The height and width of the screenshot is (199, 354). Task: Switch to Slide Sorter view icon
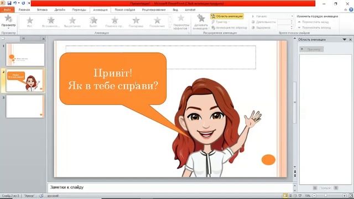(x=290, y=196)
